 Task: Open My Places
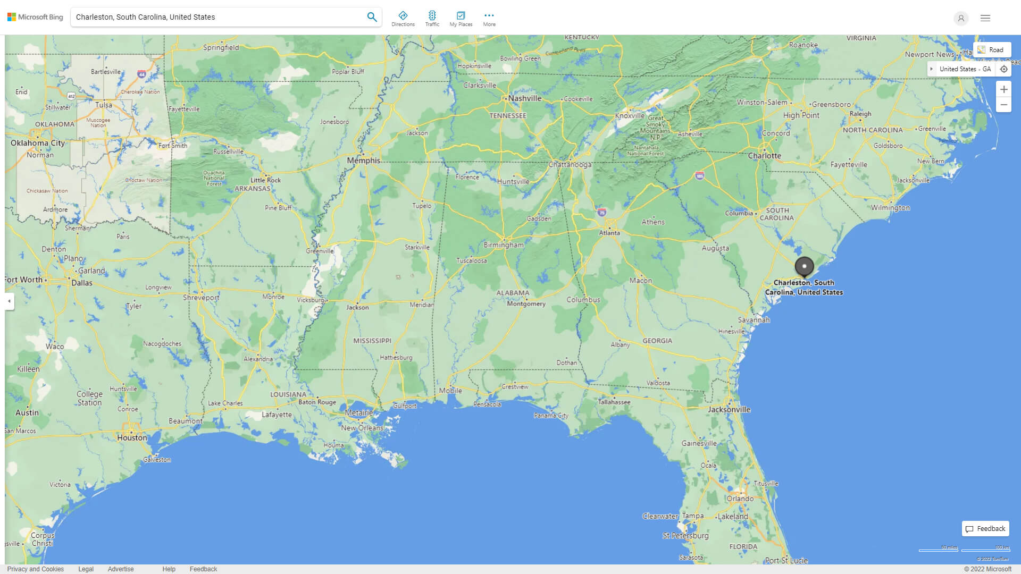(460, 18)
